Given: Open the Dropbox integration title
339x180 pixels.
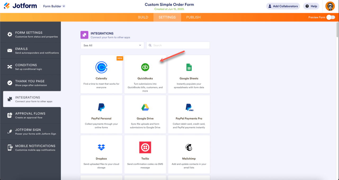Looking at the screenshot, I should tap(101, 159).
